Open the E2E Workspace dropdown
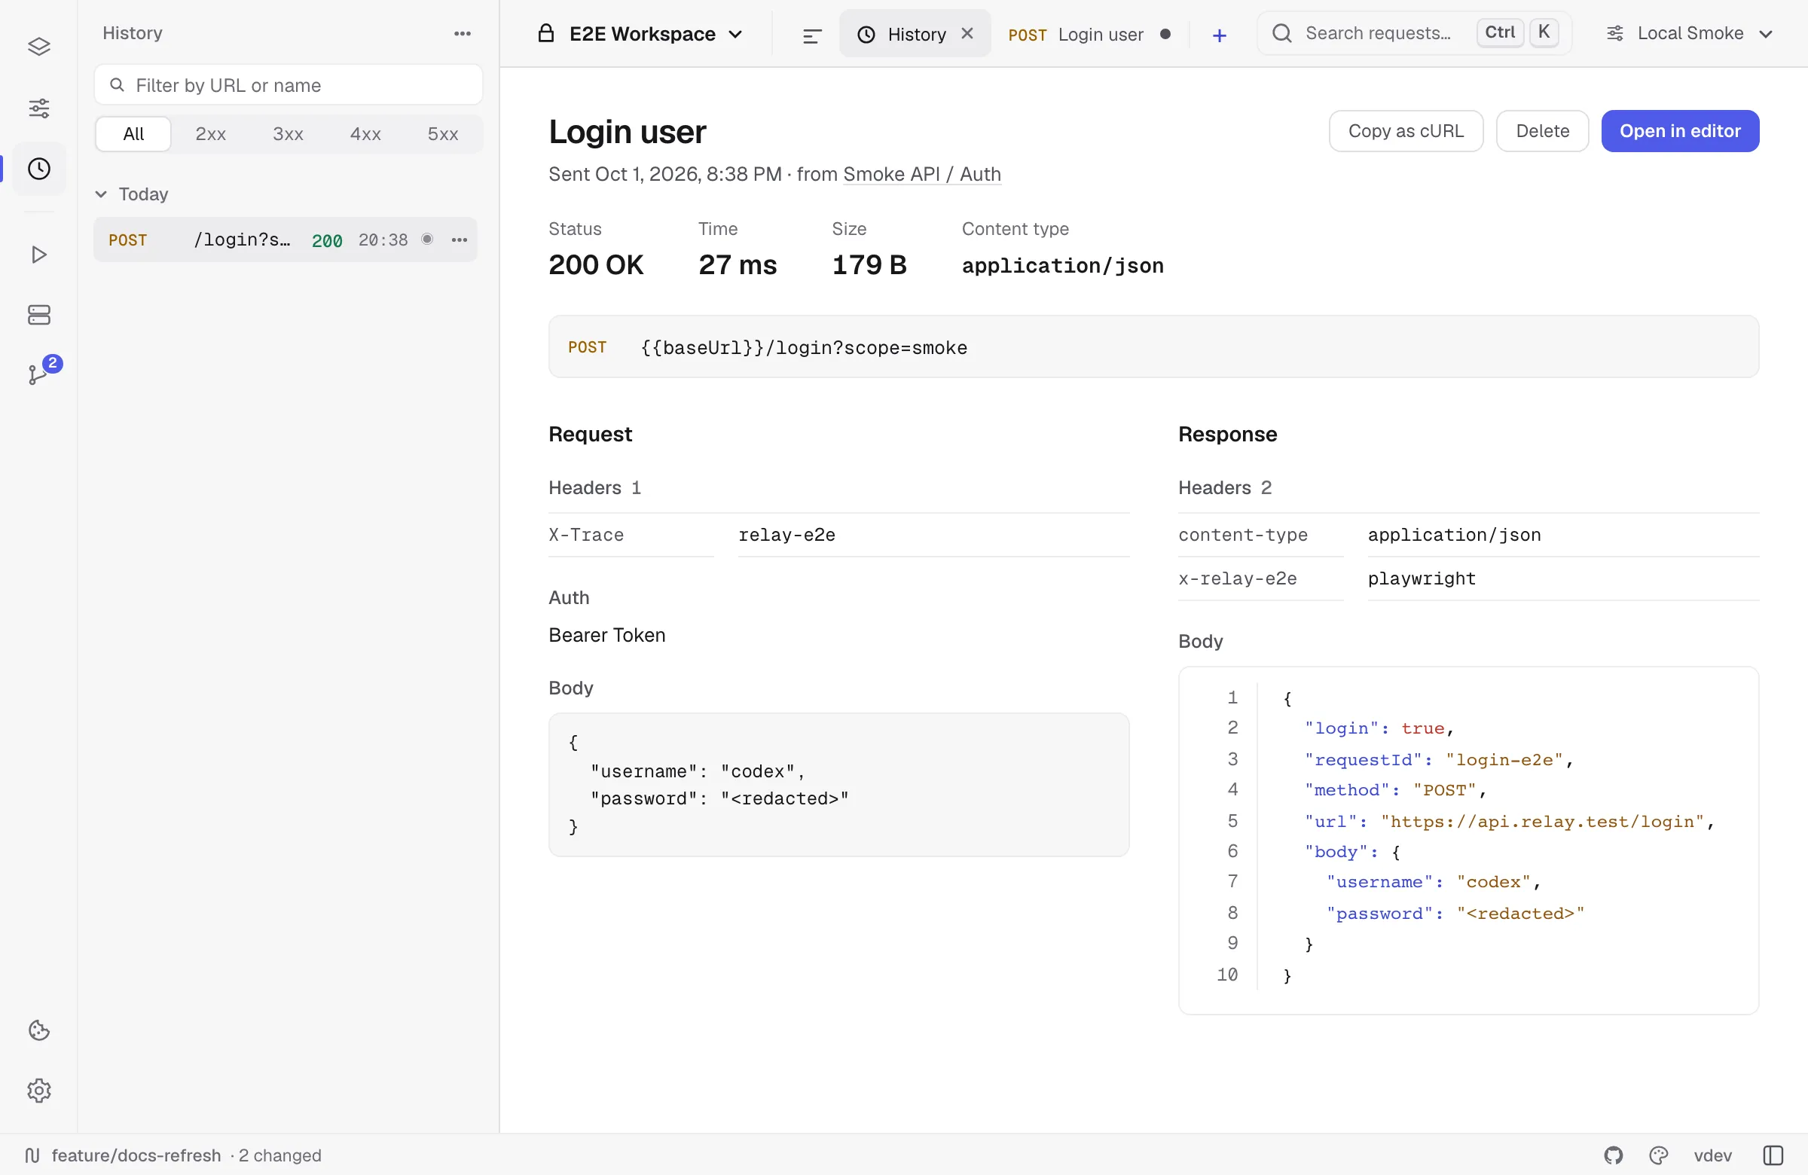Viewport: 1808px width, 1175px height. click(x=640, y=34)
